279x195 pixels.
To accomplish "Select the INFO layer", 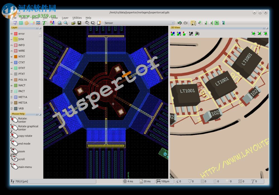I will click(x=25, y=45).
